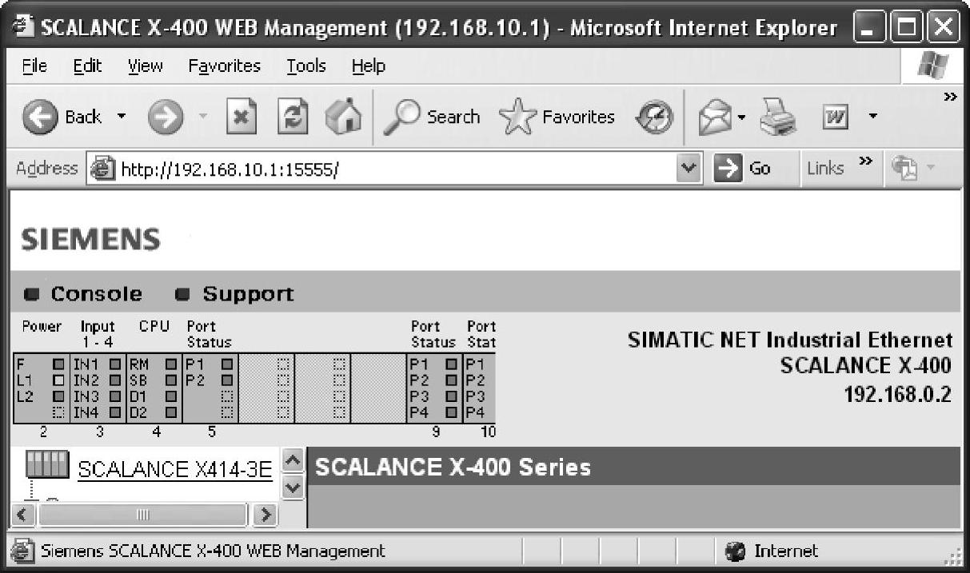Expand the Links toolbar chevron
This screenshot has height=573, width=970.
point(864,163)
